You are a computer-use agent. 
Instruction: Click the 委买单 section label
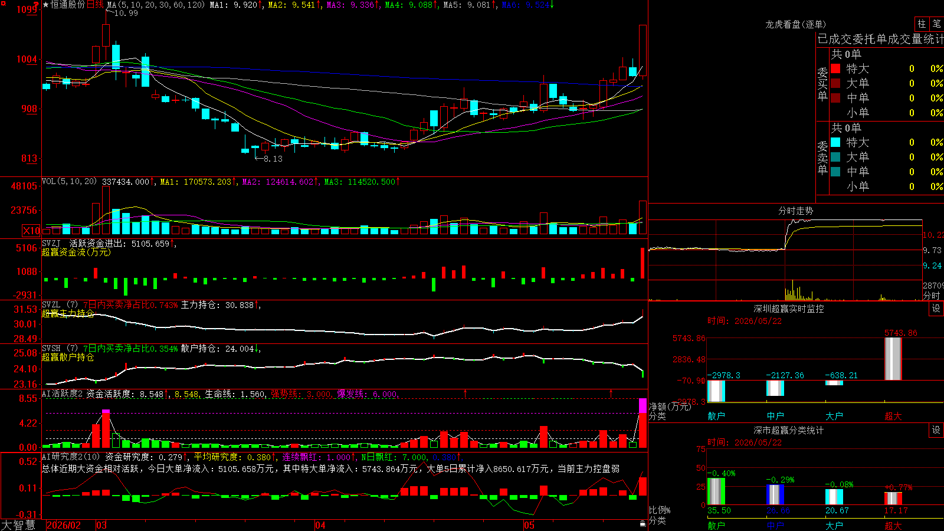click(x=822, y=84)
